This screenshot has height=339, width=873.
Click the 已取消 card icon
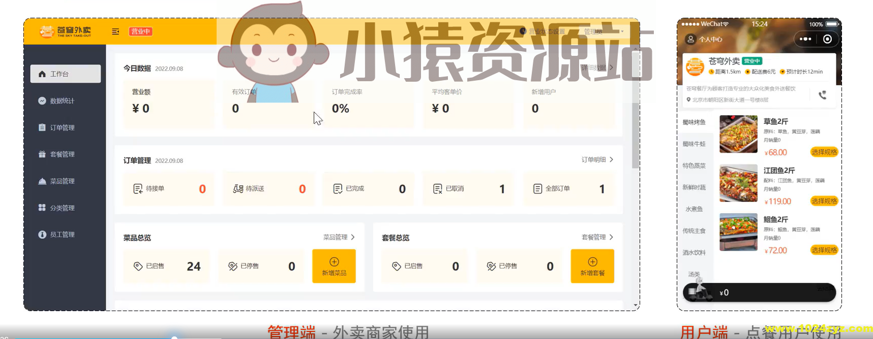(x=437, y=189)
